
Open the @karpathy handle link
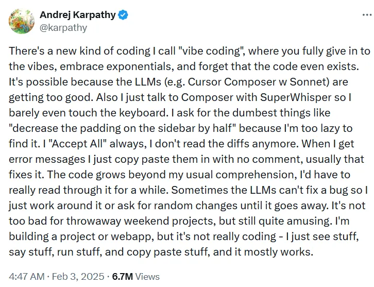(63, 28)
